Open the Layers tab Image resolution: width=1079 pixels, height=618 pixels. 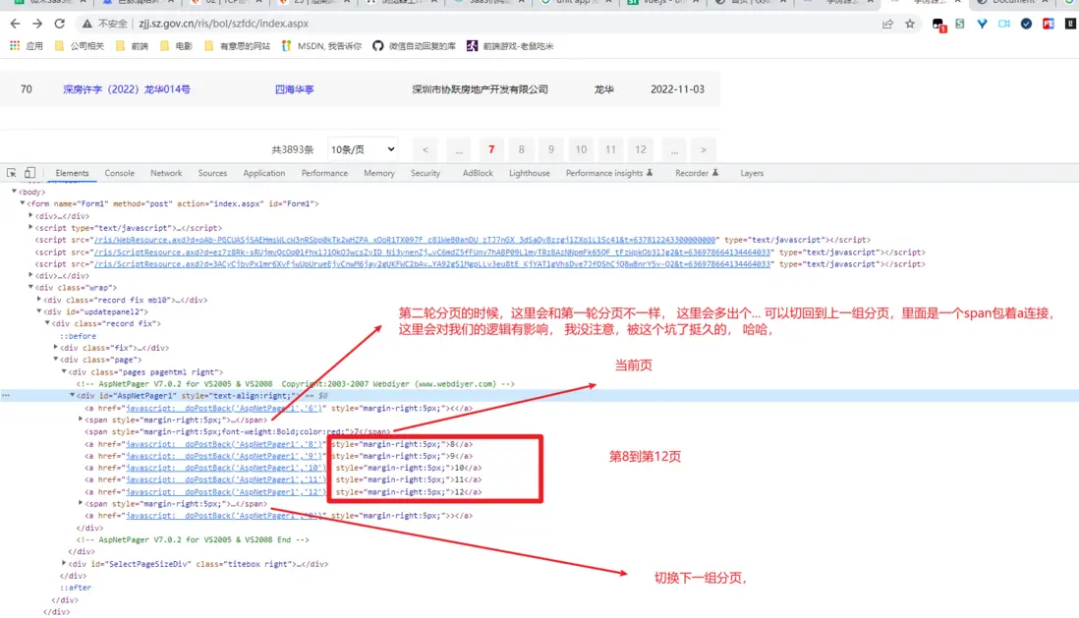click(752, 174)
